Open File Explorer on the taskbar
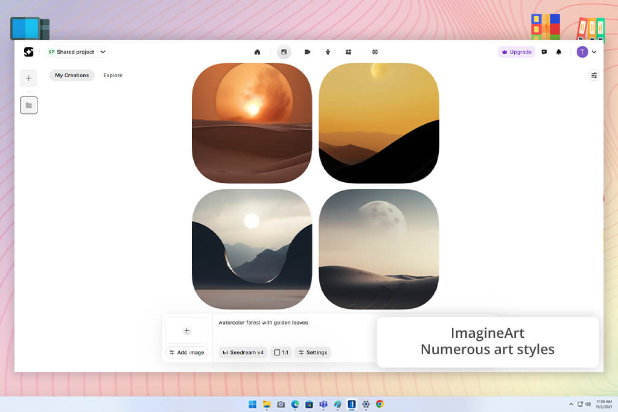Image resolution: width=618 pixels, height=412 pixels. [x=267, y=404]
